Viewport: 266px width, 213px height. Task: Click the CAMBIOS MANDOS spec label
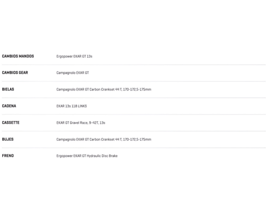pyautogui.click(x=18, y=56)
